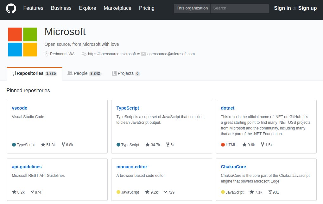The height and width of the screenshot is (204, 323).
Task: Open the GitHub Octocat logo home link
Action: (x=11, y=8)
